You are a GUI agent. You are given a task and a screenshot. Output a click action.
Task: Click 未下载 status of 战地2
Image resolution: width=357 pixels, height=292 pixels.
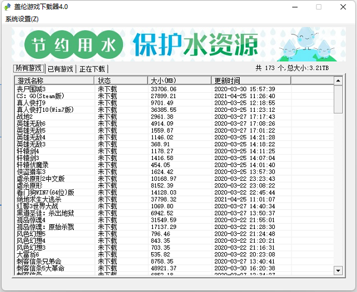coord(107,117)
